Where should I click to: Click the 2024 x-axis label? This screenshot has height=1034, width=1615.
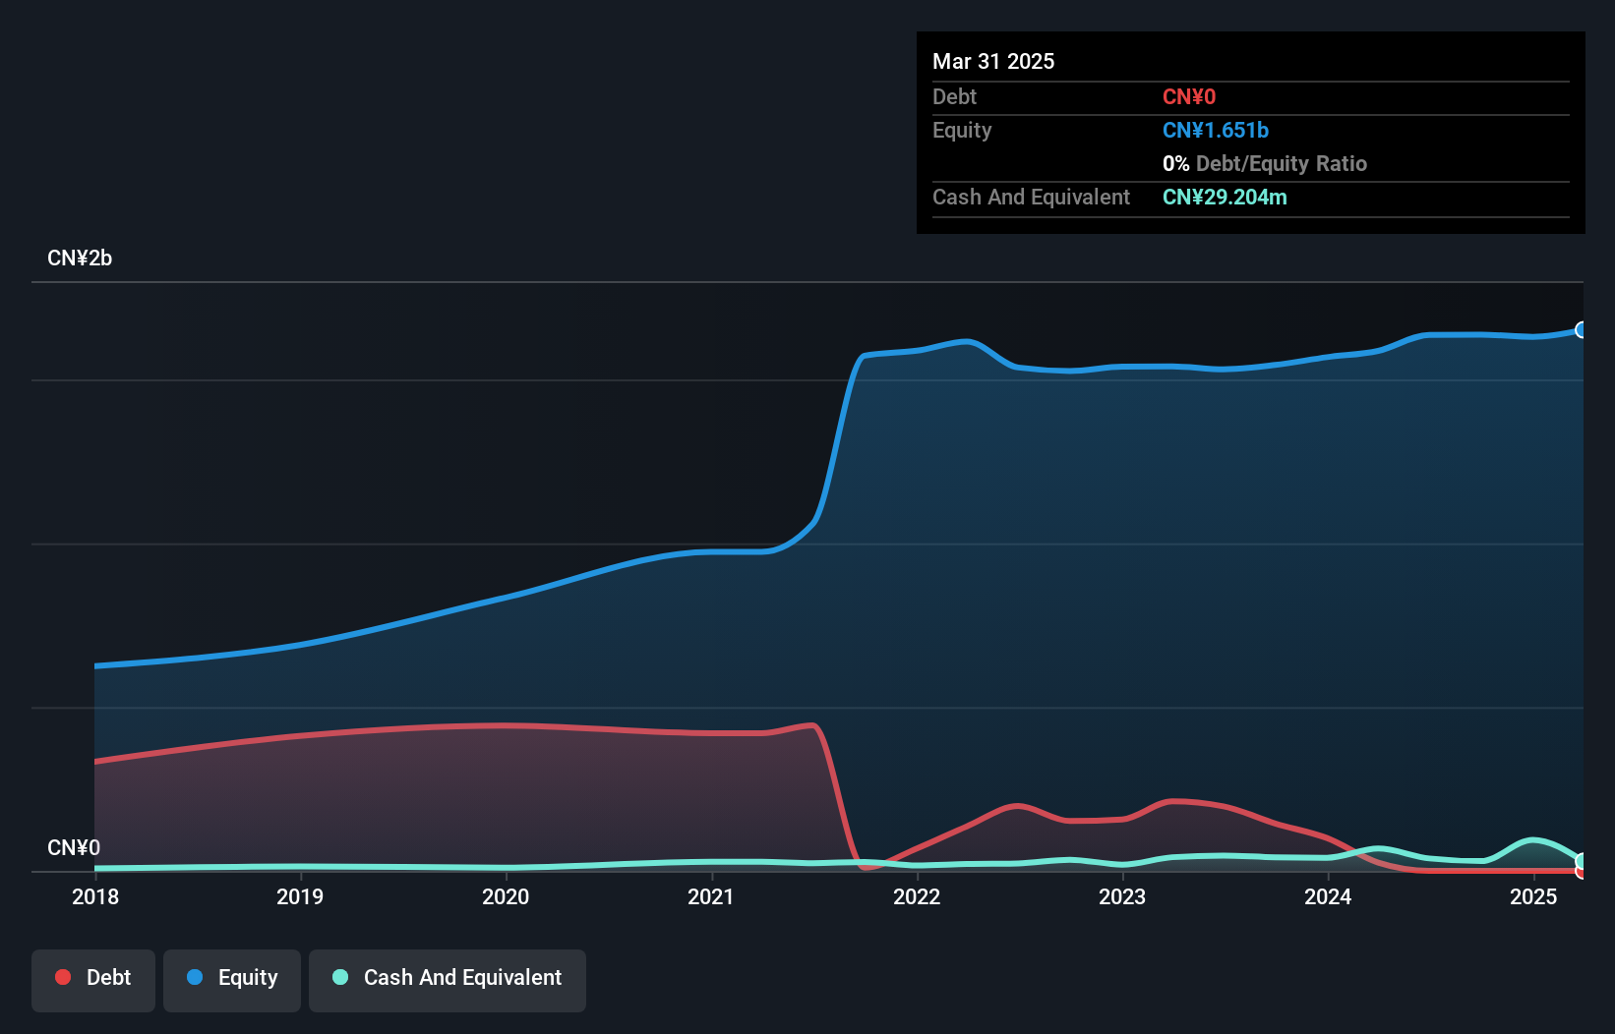[x=1328, y=896]
